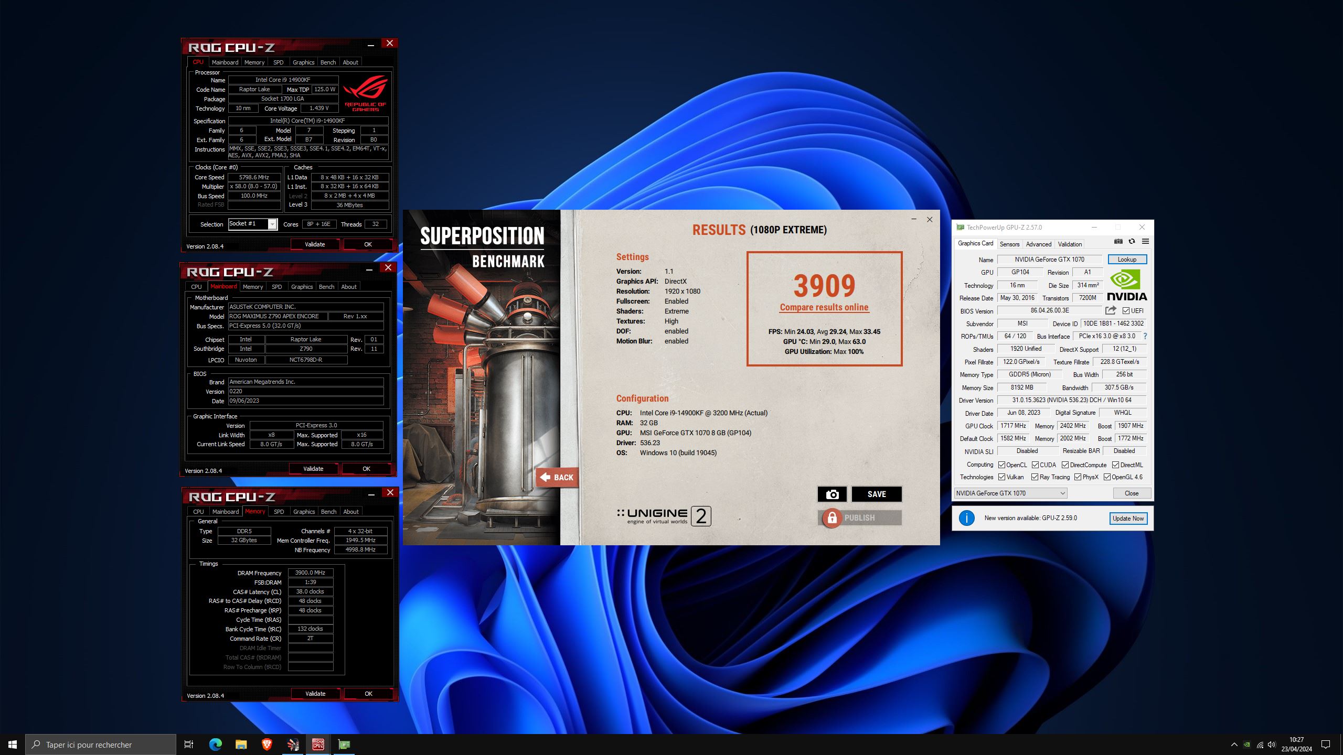This screenshot has width=1343, height=755.
Task: Toggle the OpenCL checkbox
Action: click(1001, 465)
